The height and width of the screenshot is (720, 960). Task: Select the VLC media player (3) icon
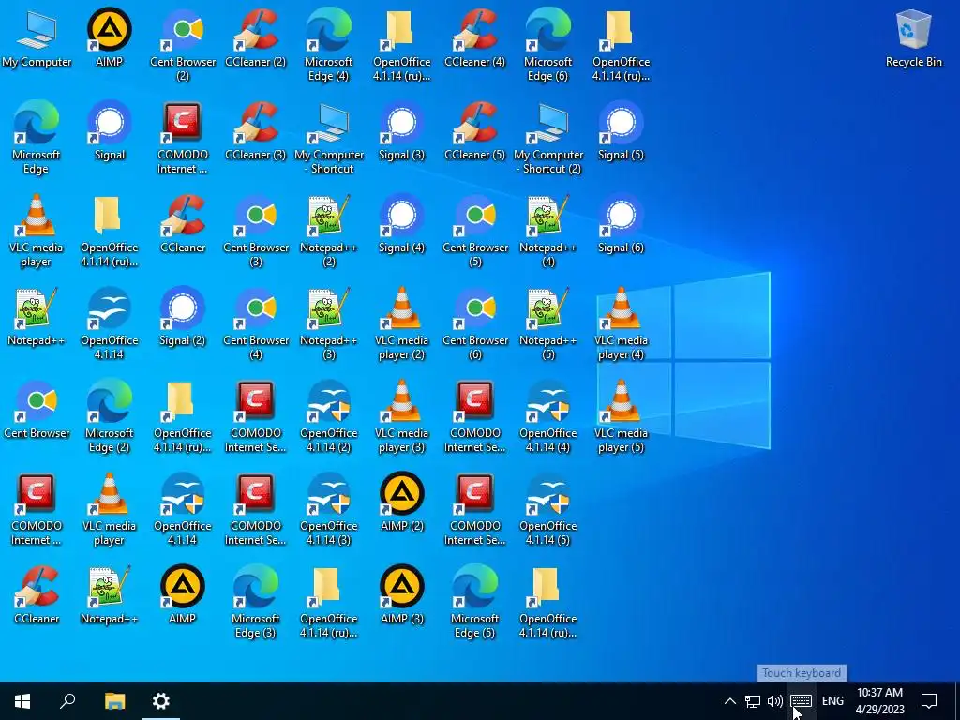click(401, 417)
